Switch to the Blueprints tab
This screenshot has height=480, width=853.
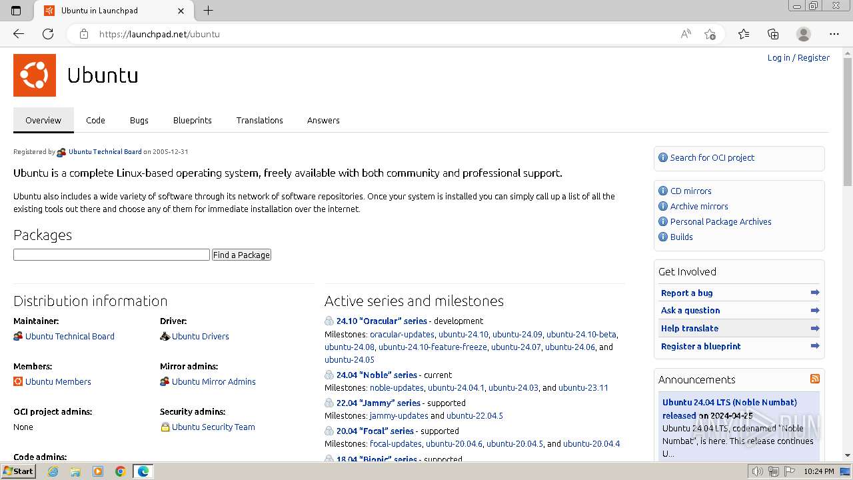point(193,120)
